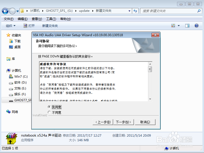Open the 文件(F) menu

pos(8,19)
